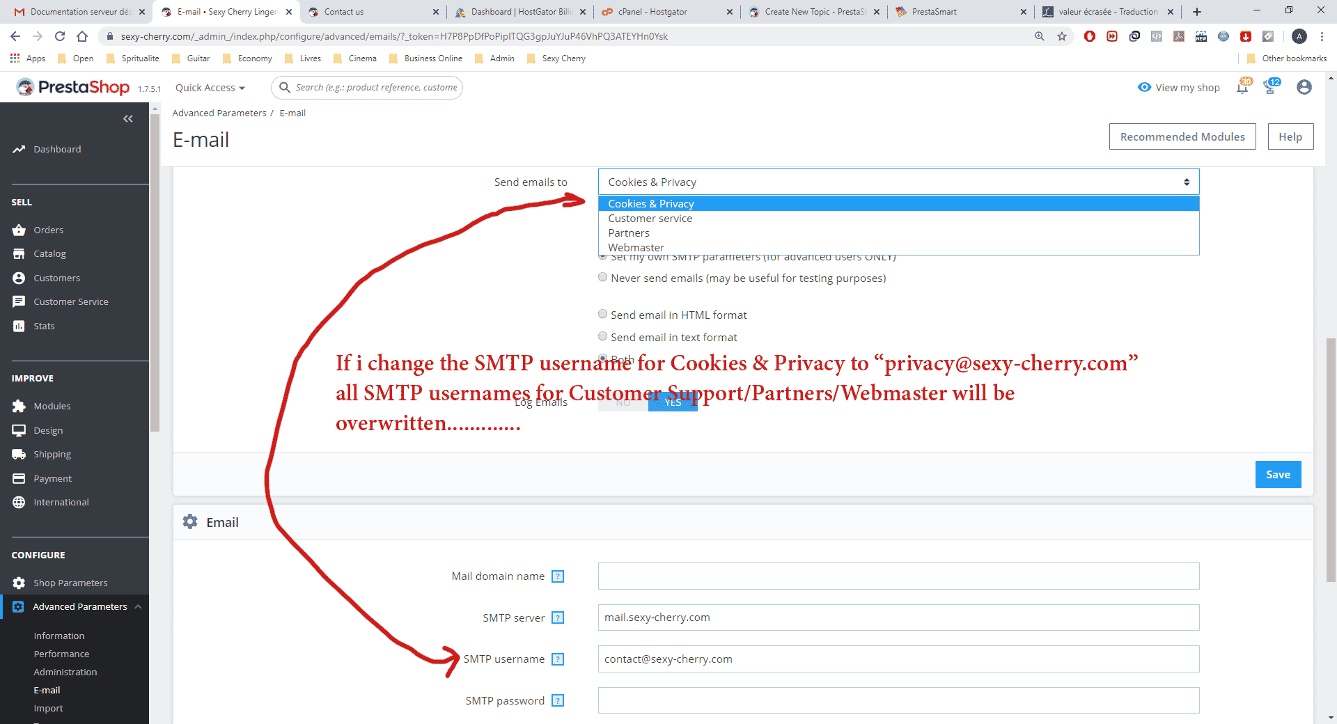Open Import submenu item
Screen dimensions: 1337x724
tap(48, 709)
